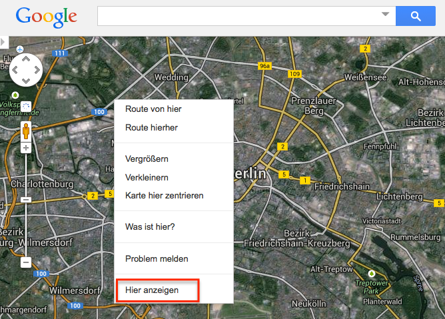
Task: Zoom out with the bottom minus button
Action: [x=26, y=262]
